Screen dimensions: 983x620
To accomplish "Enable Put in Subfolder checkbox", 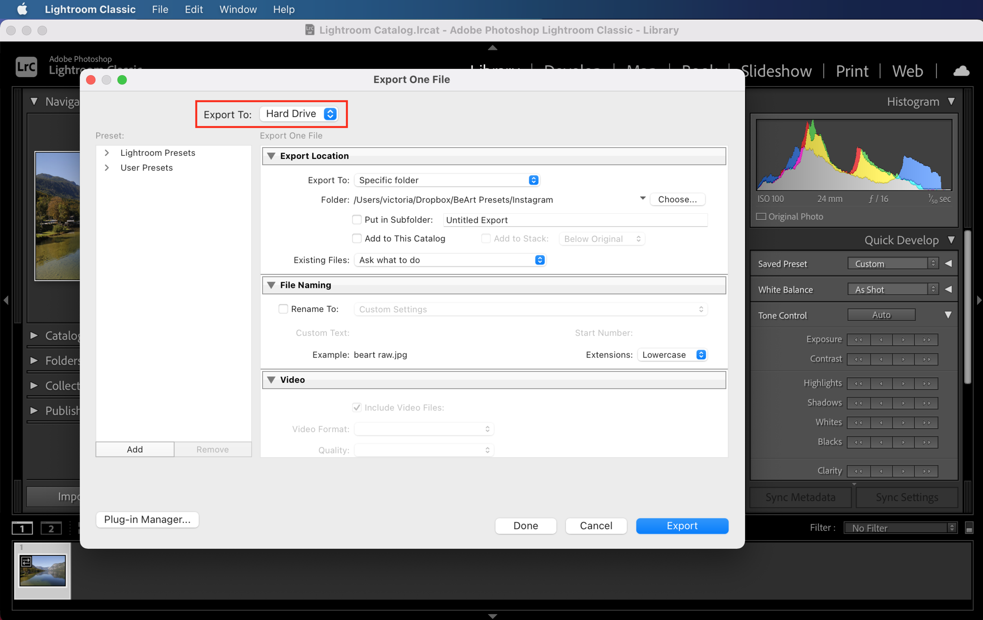I will point(356,220).
